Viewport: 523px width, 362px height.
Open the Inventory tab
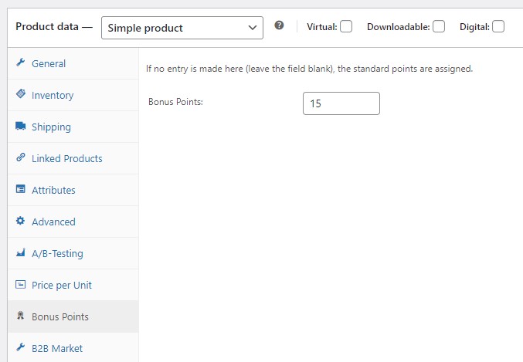pos(53,95)
